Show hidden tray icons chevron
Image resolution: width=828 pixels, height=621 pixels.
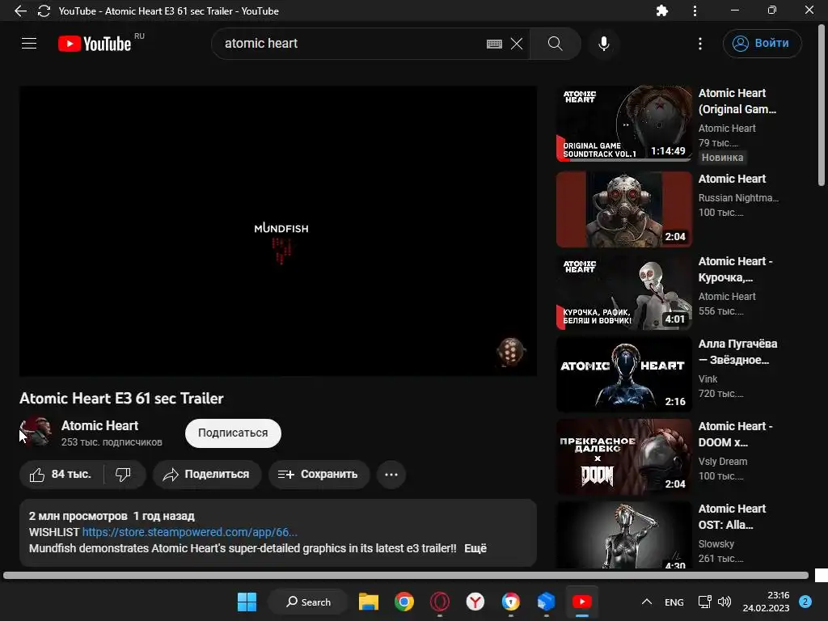pyautogui.click(x=646, y=602)
